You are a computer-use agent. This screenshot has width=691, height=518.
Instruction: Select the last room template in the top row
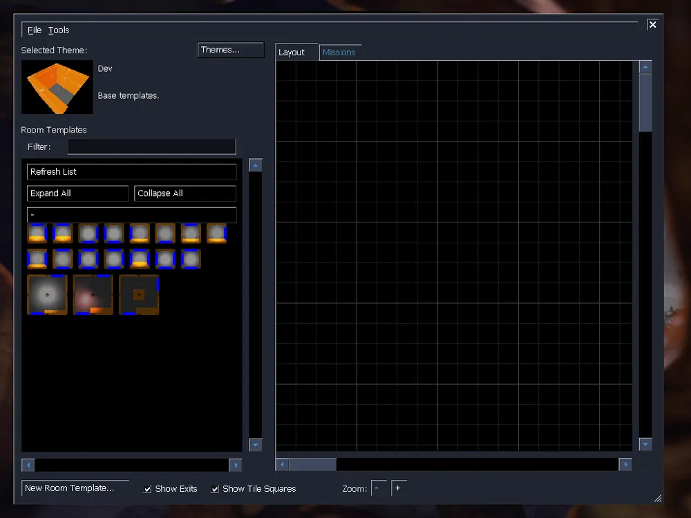coord(216,233)
